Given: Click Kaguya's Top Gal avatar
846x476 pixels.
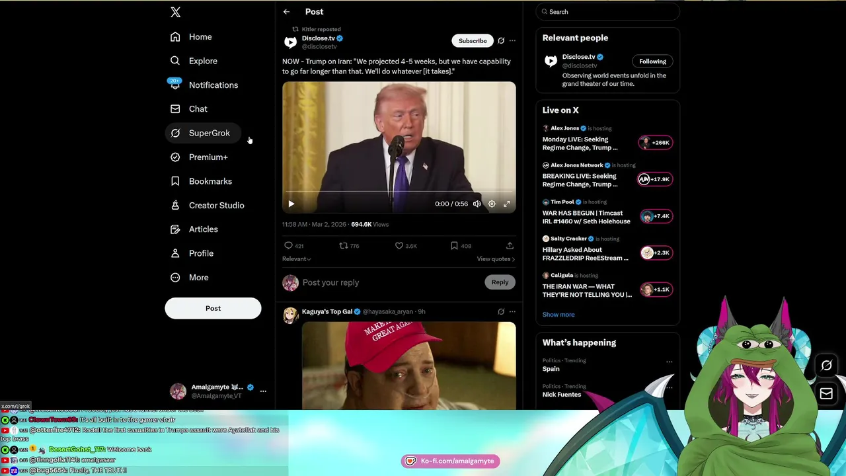Looking at the screenshot, I should click(290, 315).
